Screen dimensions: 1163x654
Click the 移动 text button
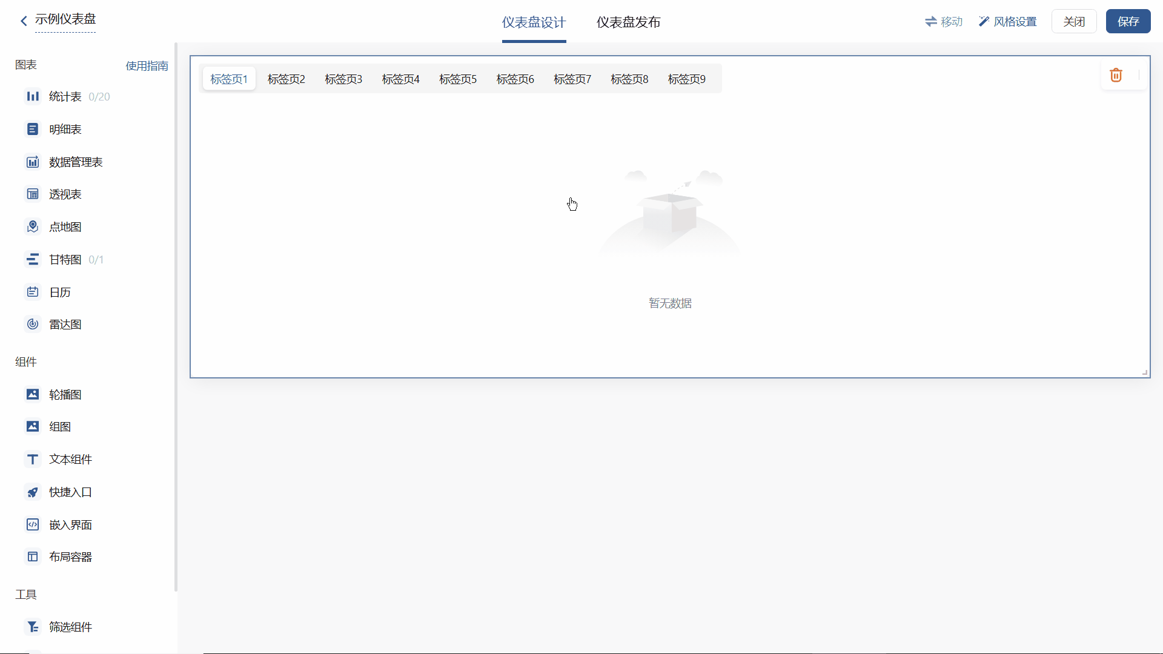tap(952, 22)
